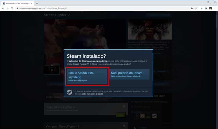Click the 'Street Fighter V' page title
218x129 pixels.
[x=57, y=15]
